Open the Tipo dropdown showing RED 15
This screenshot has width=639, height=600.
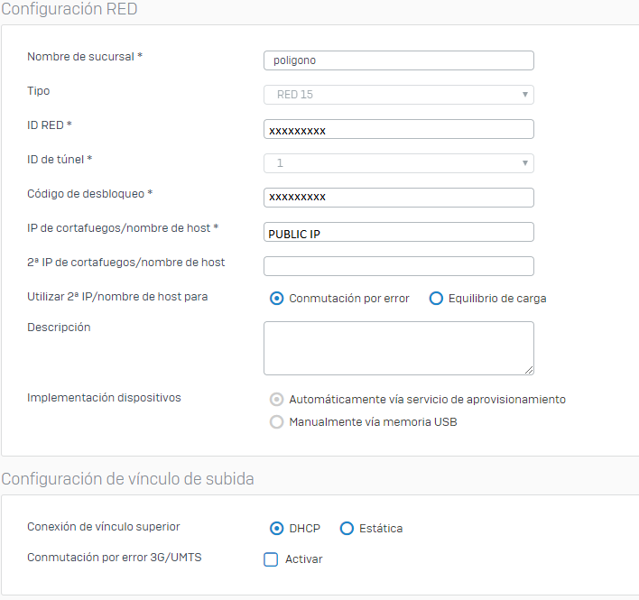click(x=399, y=95)
